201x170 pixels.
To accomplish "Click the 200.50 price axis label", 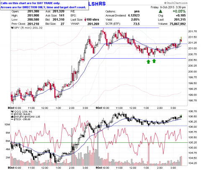I will [193, 60].
